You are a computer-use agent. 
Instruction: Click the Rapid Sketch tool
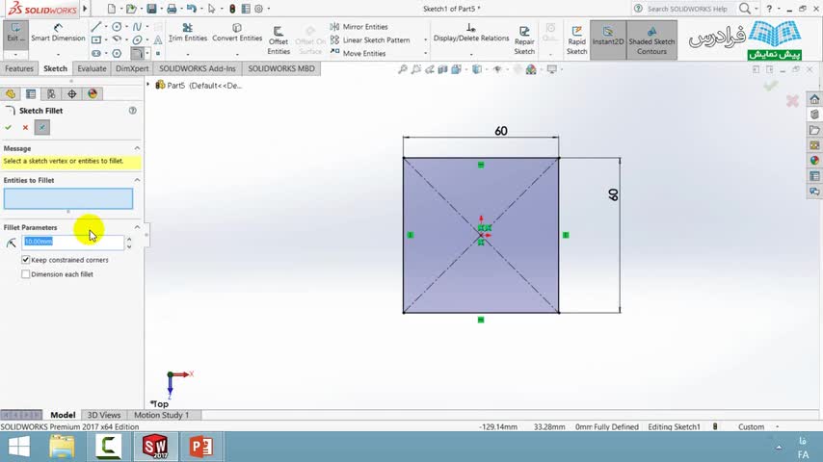(576, 40)
